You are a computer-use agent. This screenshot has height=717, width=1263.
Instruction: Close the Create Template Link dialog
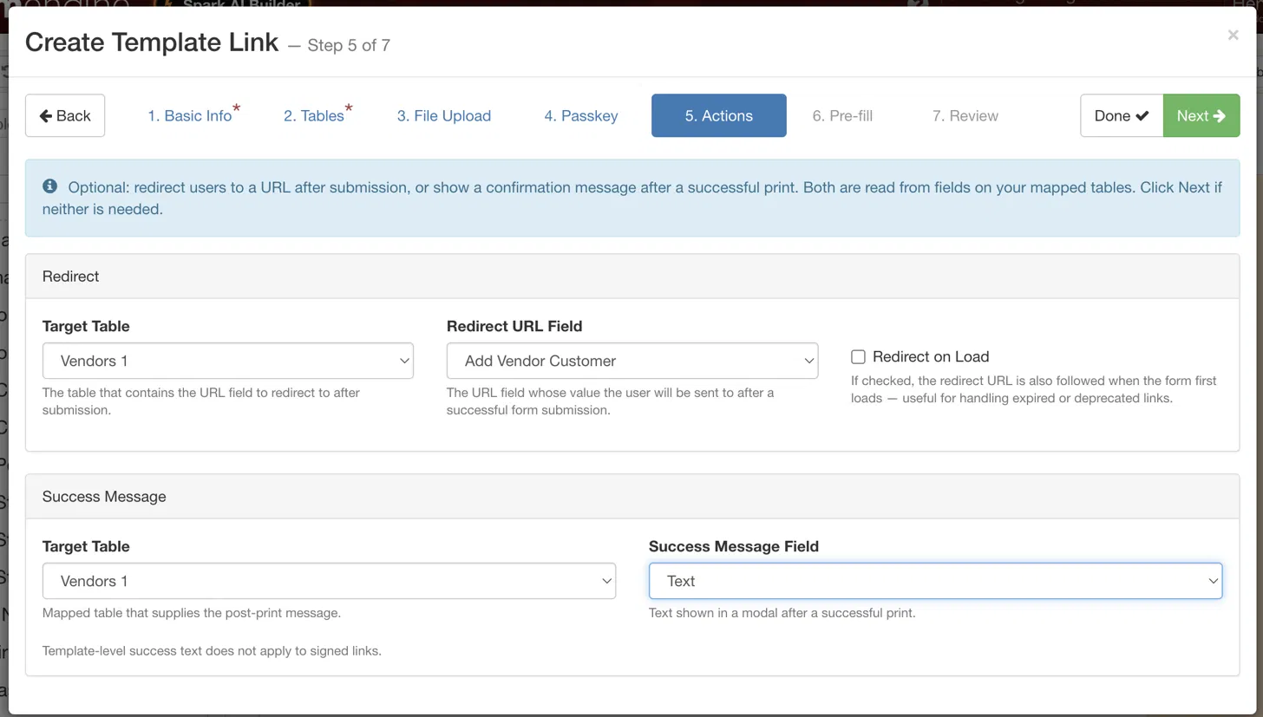click(x=1233, y=36)
